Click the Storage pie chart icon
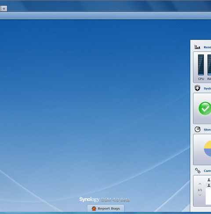This screenshot has width=211, height=214. click(197, 129)
